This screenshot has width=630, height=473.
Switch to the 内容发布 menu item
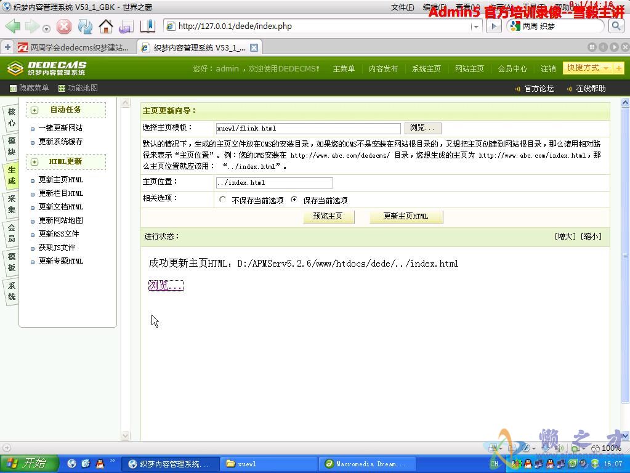(x=383, y=68)
